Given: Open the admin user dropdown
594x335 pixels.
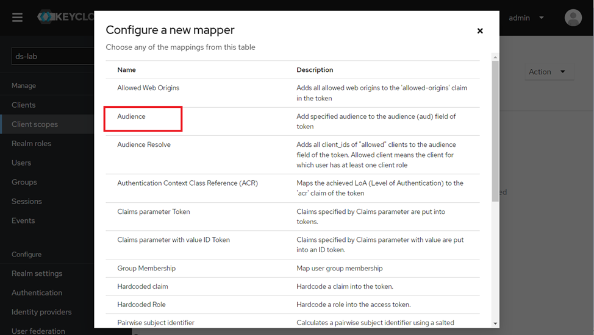Looking at the screenshot, I should (x=526, y=18).
